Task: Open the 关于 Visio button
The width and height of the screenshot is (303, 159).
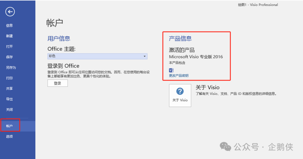Action: (x=180, y=95)
